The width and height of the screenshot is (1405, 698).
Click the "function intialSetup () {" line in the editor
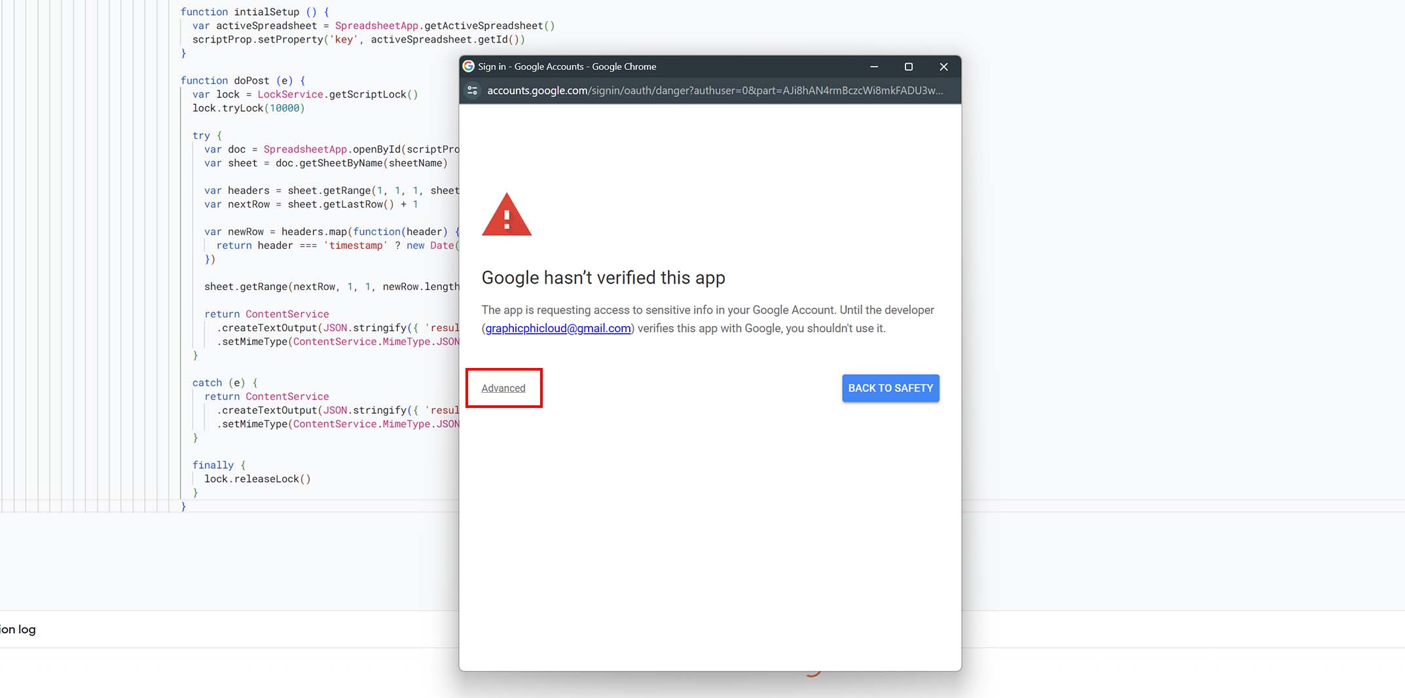pyautogui.click(x=255, y=12)
